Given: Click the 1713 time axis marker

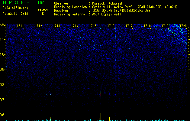Looking at the screenshot, I should tap(56, 26).
